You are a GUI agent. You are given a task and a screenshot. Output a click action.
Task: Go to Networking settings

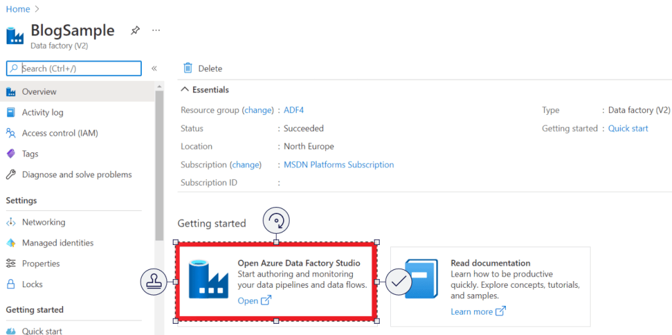[x=43, y=222]
